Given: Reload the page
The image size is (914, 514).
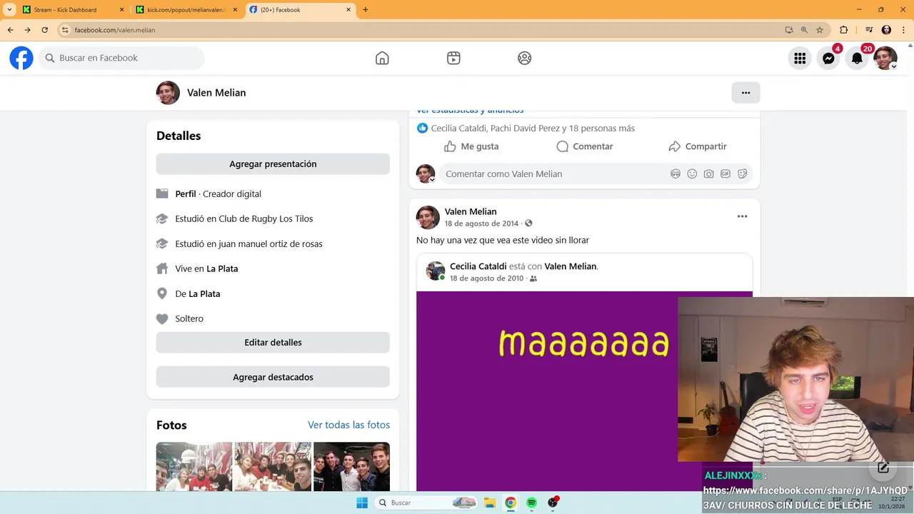Looking at the screenshot, I should point(44,30).
